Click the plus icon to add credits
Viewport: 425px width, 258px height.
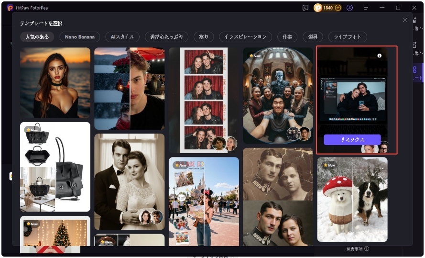pyautogui.click(x=338, y=8)
